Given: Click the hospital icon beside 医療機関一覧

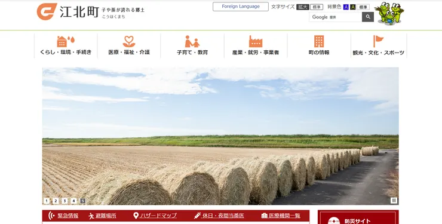Looking at the screenshot, I should pos(265,216).
